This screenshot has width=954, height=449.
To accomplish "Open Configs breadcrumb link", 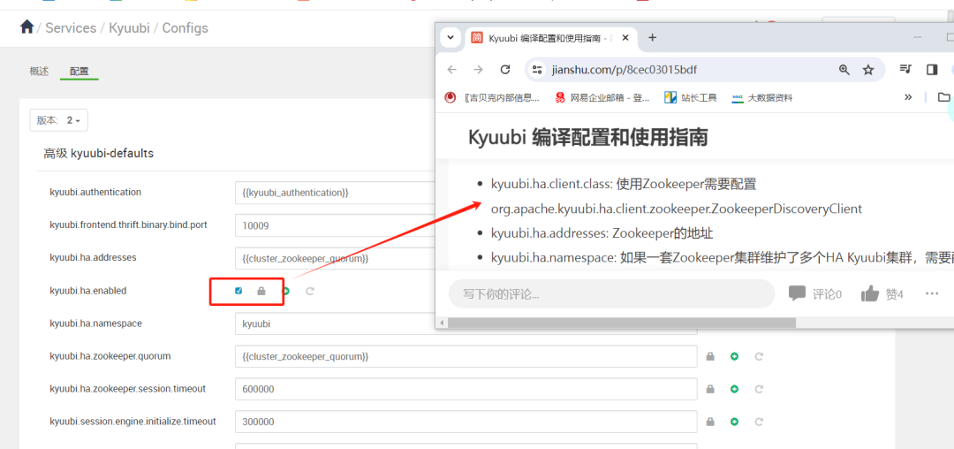I will click(x=185, y=28).
